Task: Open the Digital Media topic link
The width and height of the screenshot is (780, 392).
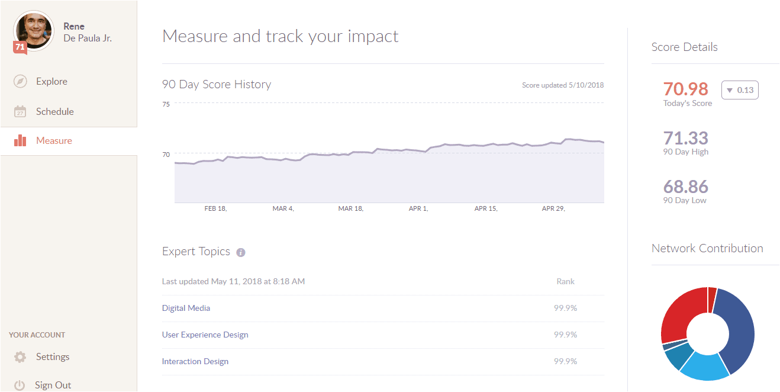Action: point(186,308)
